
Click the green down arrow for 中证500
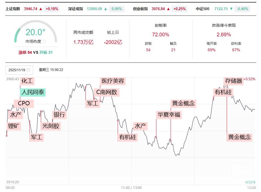click(x=231, y=9)
